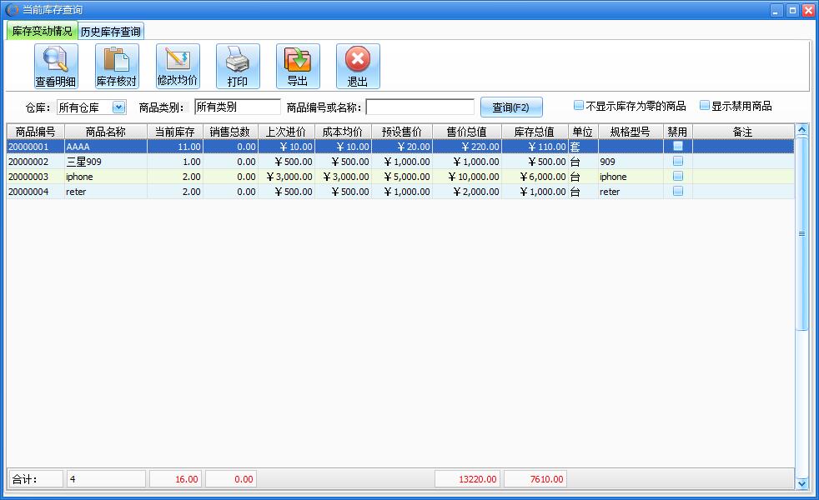Toggle the 显示禁用商品 checkbox
The width and height of the screenshot is (819, 500).
(705, 106)
